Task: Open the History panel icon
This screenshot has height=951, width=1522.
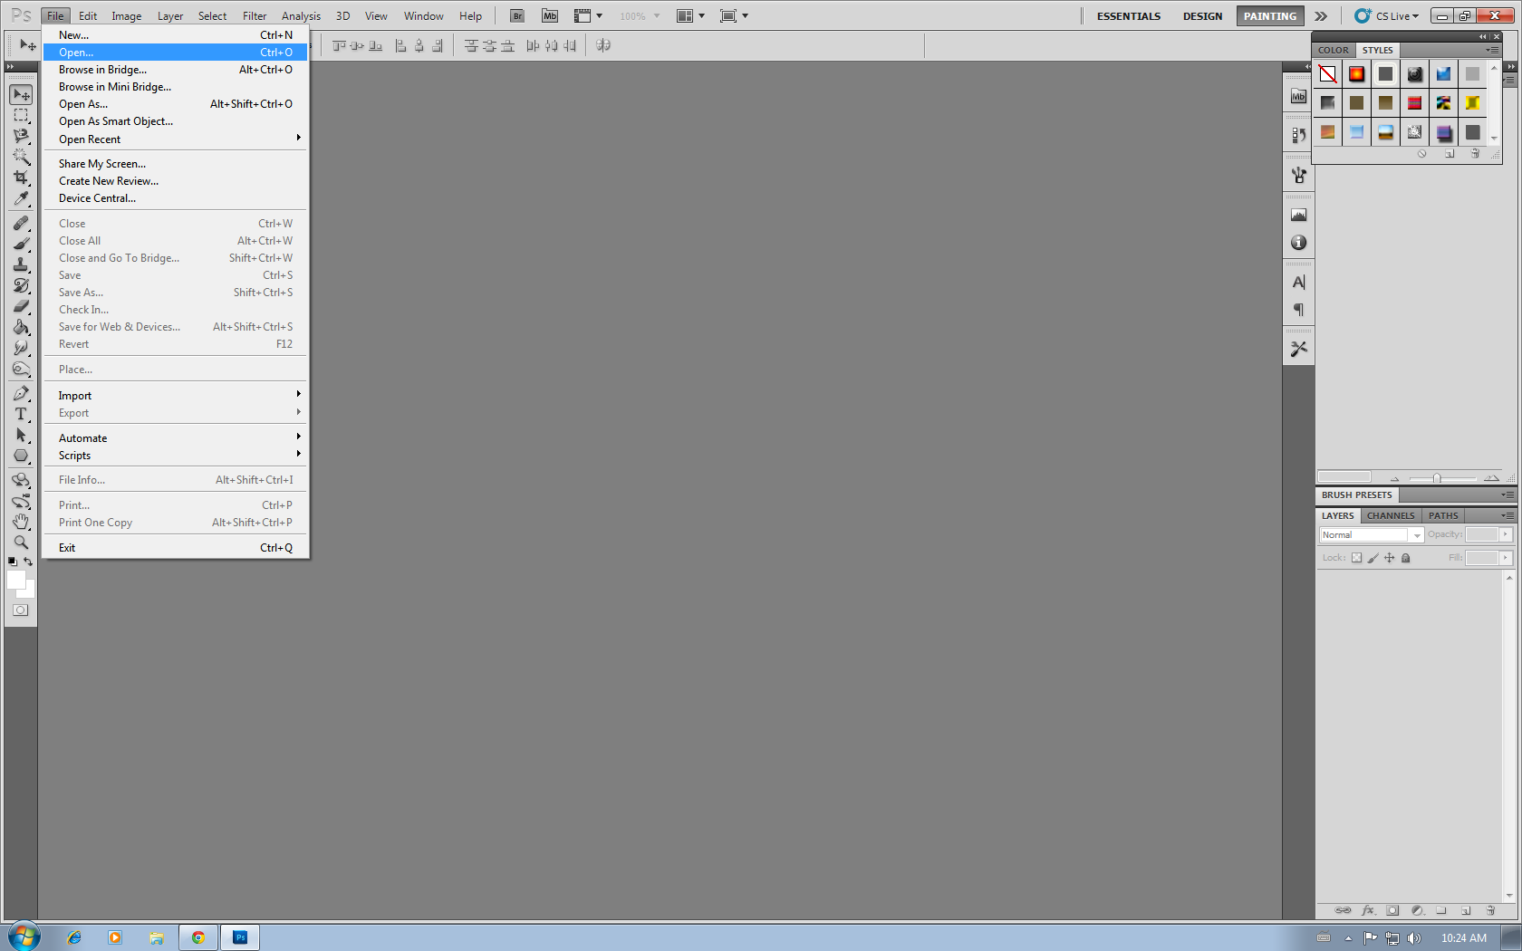Action: point(1298,135)
